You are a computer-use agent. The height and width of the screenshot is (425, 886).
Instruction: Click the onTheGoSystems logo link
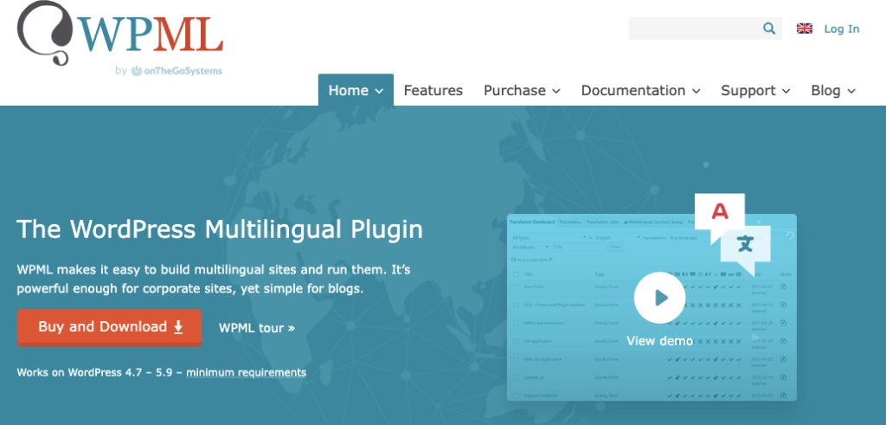(x=177, y=71)
